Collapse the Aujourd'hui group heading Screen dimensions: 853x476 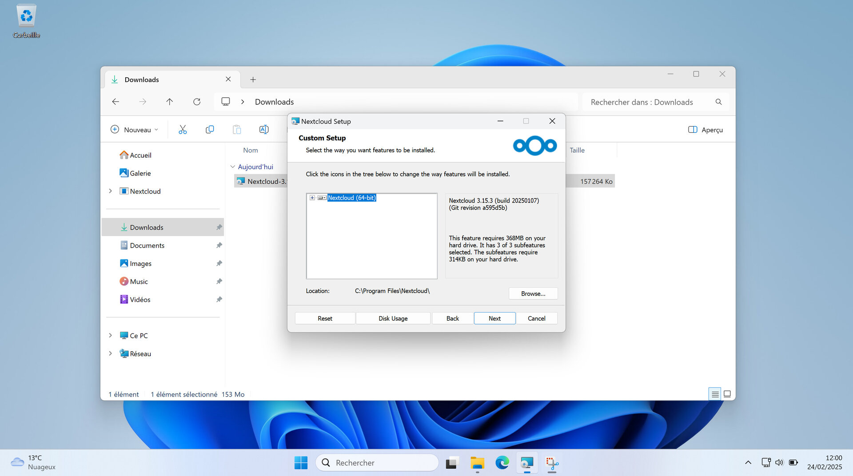[232, 167]
